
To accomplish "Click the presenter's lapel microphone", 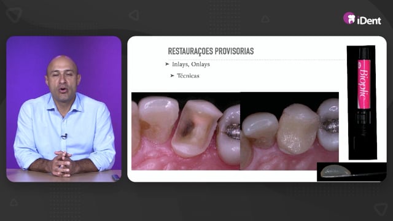I will (64, 136).
